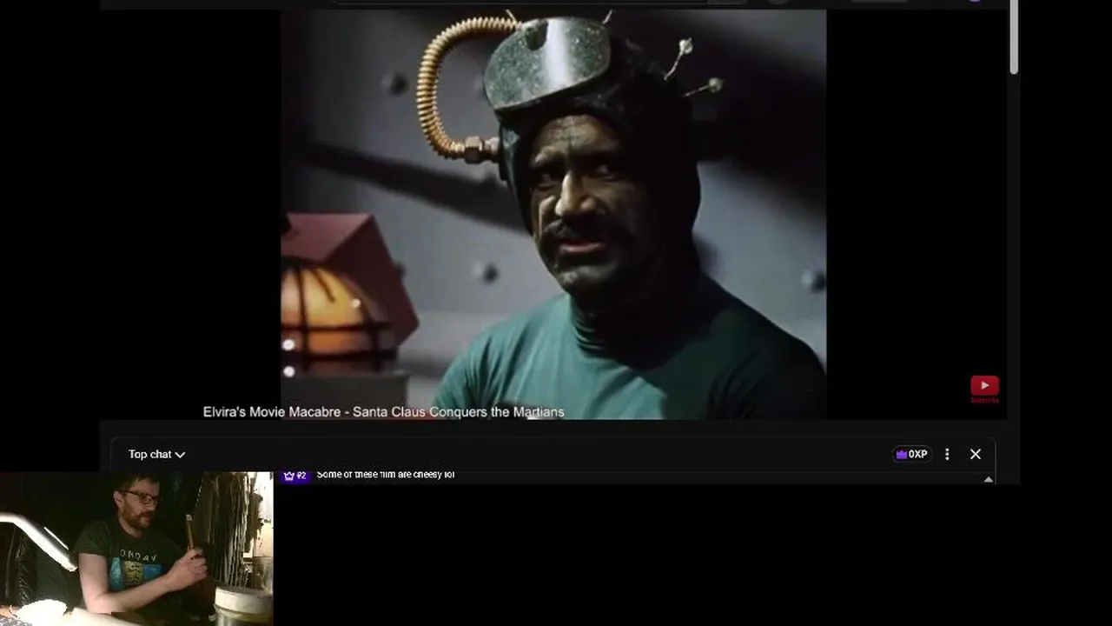Open the Top chat dropdown
The image size is (1112, 626).
pyautogui.click(x=156, y=454)
